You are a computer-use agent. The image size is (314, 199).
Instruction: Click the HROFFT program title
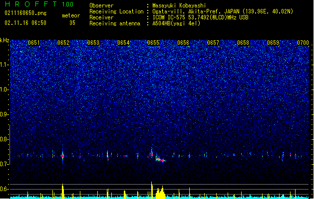[31, 4]
